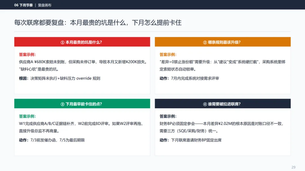Click '动作: 下月联席邀请财务BP固定出席'

(x=190, y=140)
